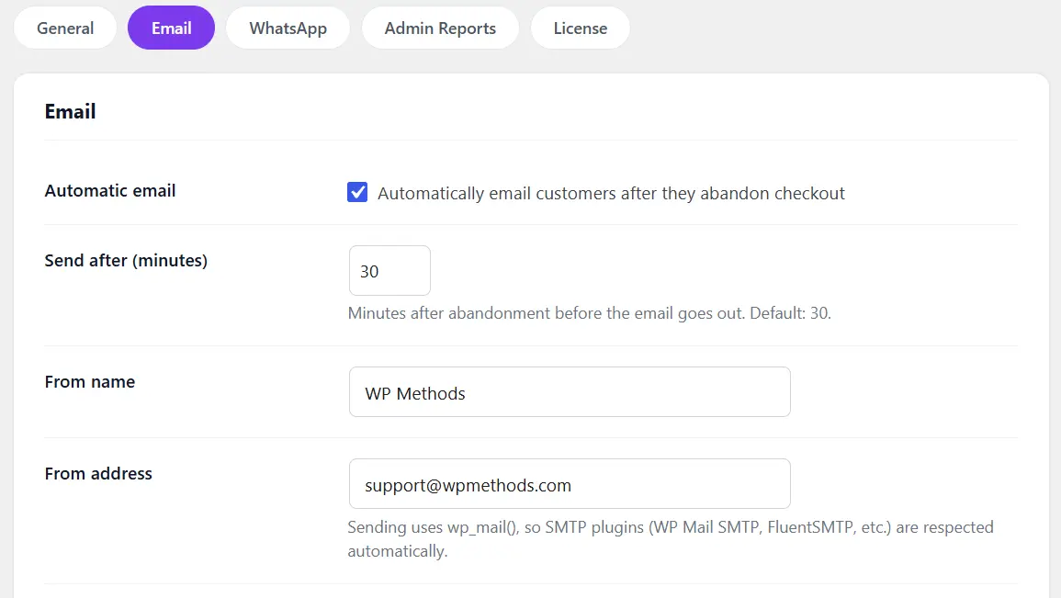Uncheck the Automatic email checkbox
The image size is (1061, 598).
coord(357,192)
